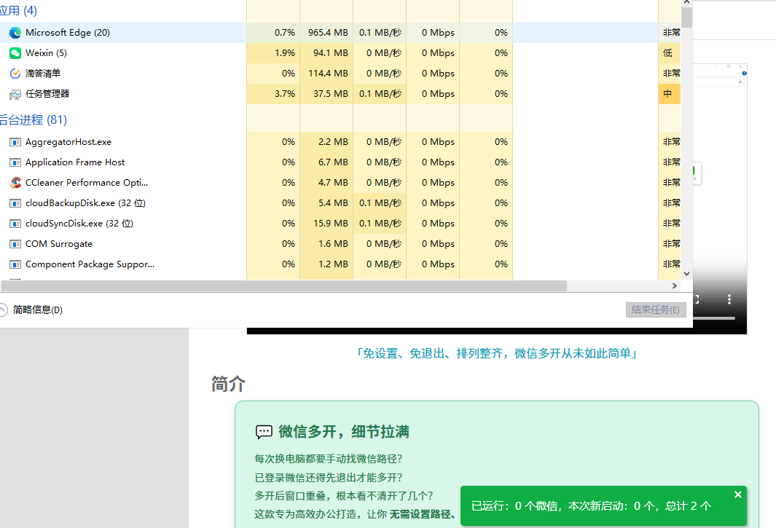Viewport: 776px width, 528px height.
Task: Open the video player's three-dot menu
Action: (729, 299)
